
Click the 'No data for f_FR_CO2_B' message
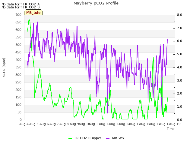pos(21,7)
